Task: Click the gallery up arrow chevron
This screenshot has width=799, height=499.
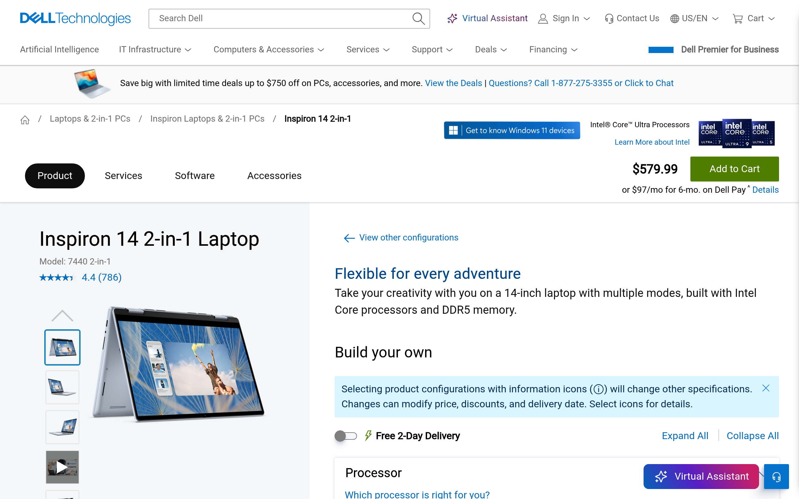Action: coord(62,316)
